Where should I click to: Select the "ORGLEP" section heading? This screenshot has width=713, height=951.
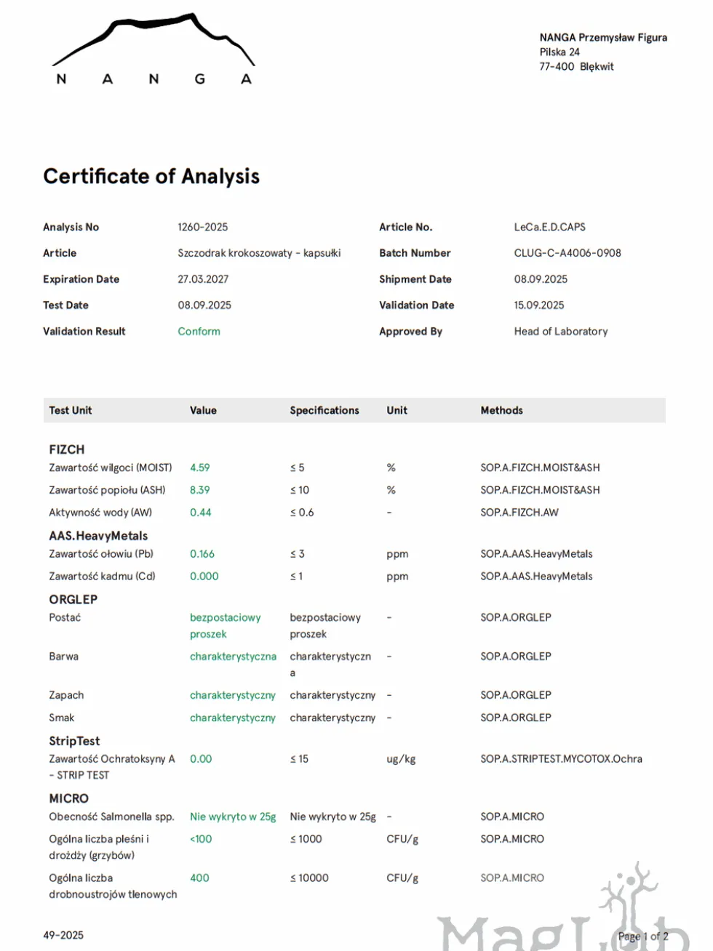click(73, 599)
